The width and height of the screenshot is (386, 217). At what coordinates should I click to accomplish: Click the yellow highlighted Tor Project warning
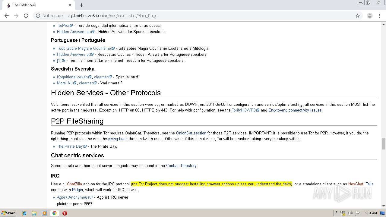[x=212, y=184]
